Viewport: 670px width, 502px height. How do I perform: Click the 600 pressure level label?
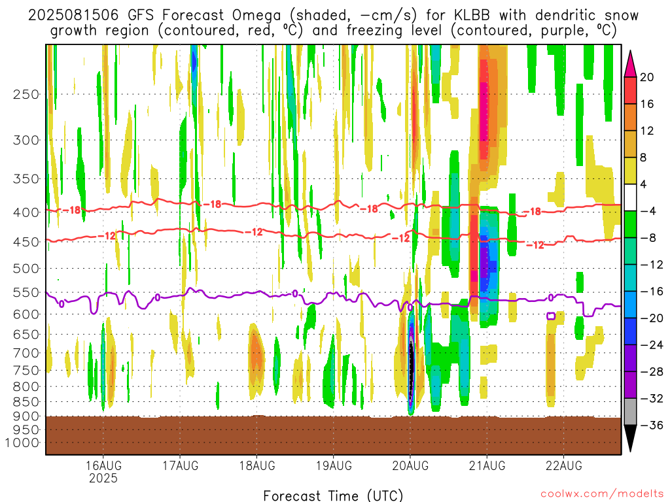pos(26,314)
